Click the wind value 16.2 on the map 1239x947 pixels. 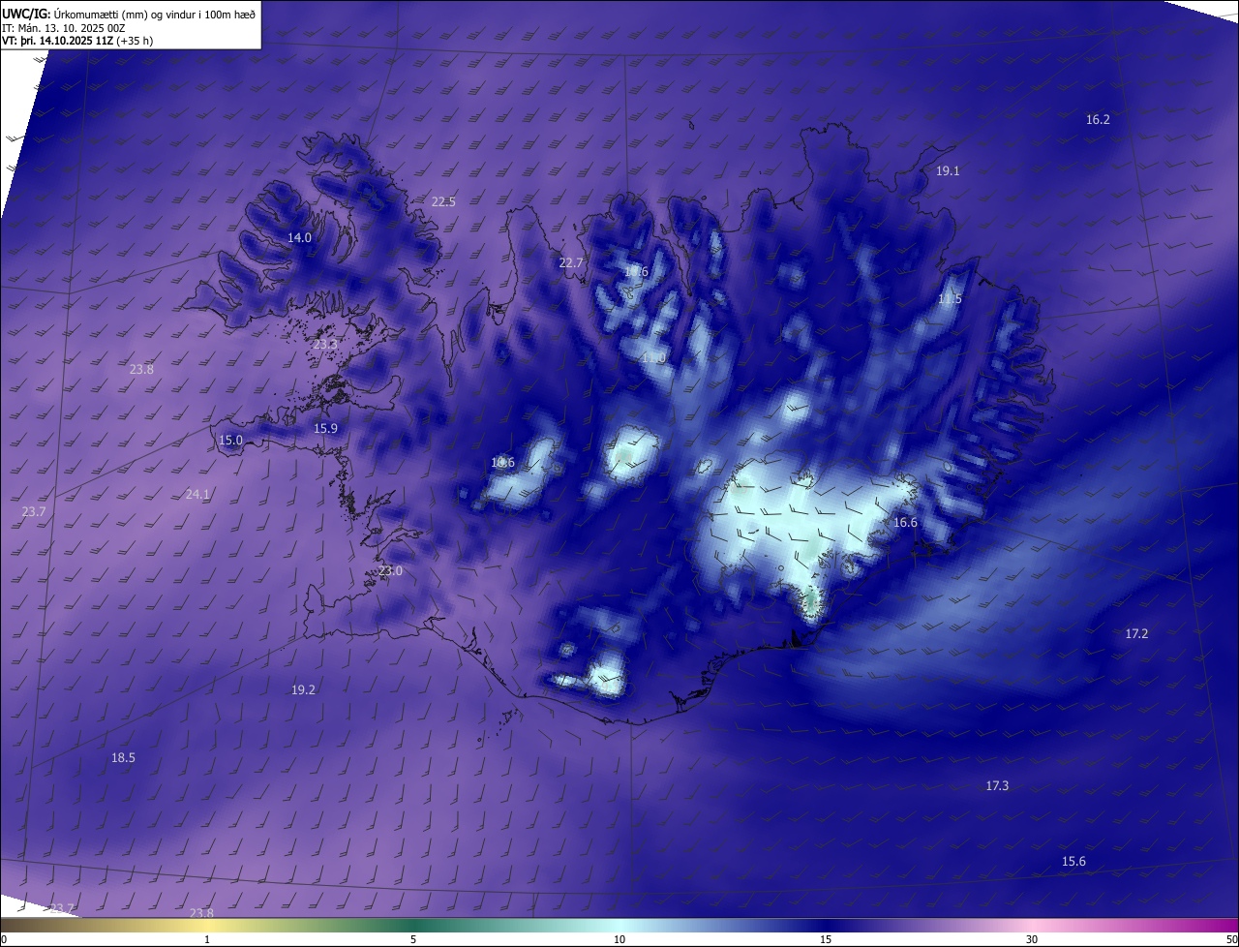tap(1098, 120)
